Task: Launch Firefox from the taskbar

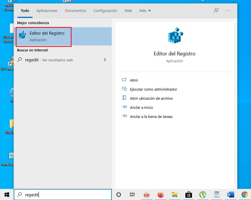Action: click(x=161, y=195)
